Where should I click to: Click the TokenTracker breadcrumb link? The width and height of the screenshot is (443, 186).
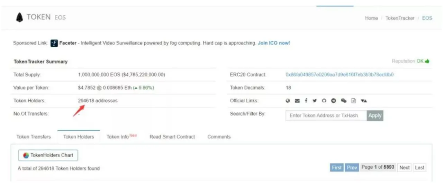400,18
